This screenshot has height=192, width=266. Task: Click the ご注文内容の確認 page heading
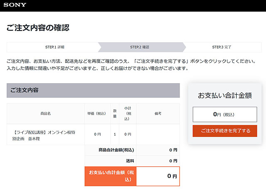(38, 28)
